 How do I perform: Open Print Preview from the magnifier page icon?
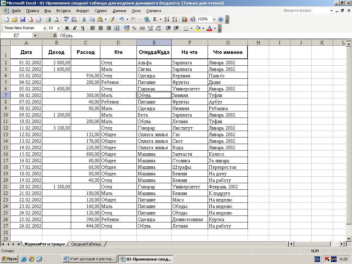tap(56, 19)
